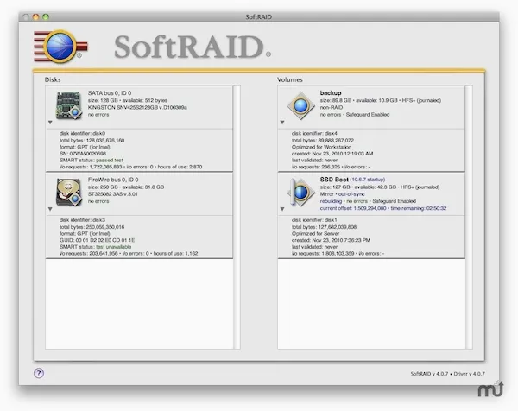Collapse the backup volume details triangle
Image resolution: width=518 pixels, height=411 pixels.
pyautogui.click(x=282, y=123)
